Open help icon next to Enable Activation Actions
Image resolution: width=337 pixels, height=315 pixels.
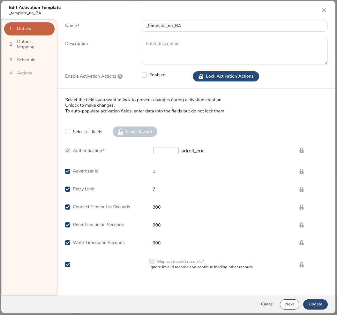pyautogui.click(x=120, y=76)
